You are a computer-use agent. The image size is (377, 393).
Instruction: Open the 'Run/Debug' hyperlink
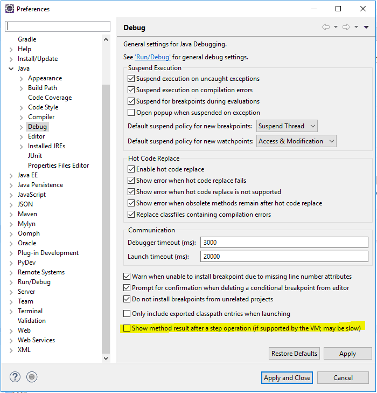point(152,57)
